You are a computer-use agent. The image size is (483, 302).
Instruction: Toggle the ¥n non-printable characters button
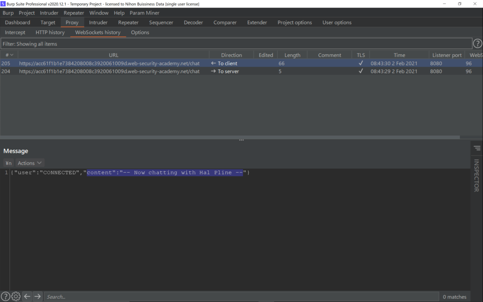tap(8, 163)
